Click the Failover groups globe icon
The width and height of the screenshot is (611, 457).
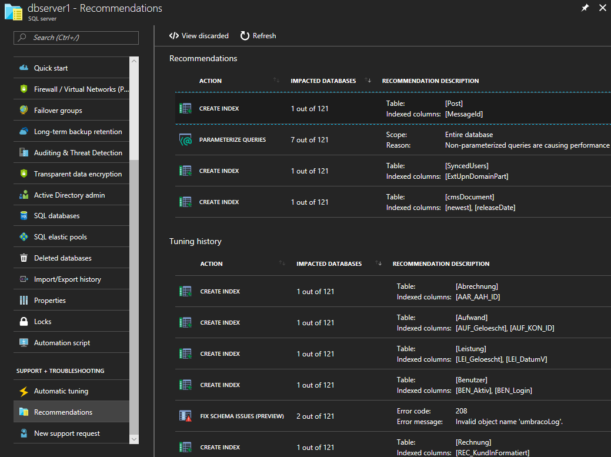(24, 111)
